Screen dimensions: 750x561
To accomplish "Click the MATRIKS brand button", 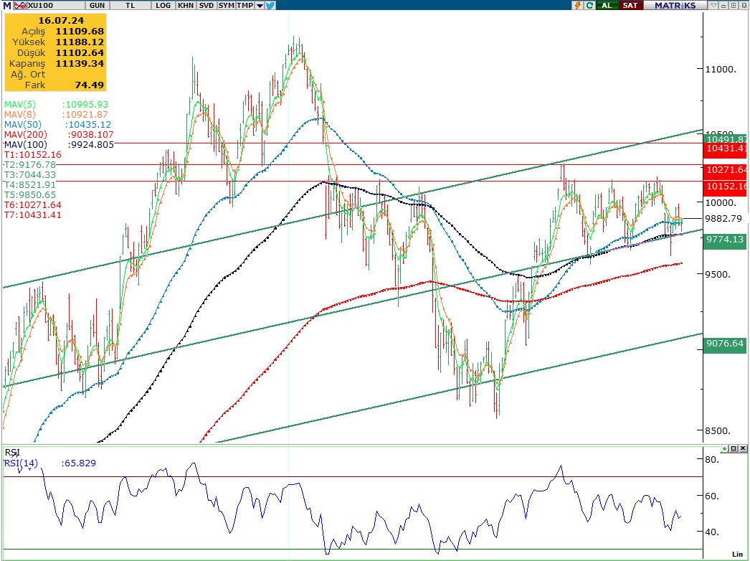I will [x=675, y=5].
